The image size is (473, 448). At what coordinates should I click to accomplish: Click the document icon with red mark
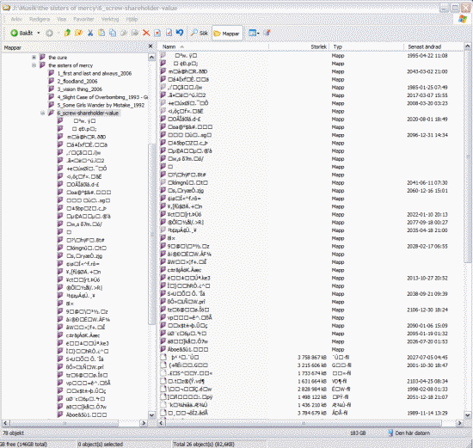[x=157, y=33]
